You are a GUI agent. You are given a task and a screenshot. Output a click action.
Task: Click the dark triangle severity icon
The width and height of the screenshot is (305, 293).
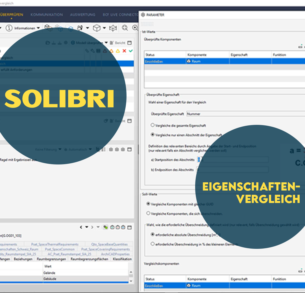coord(105,51)
